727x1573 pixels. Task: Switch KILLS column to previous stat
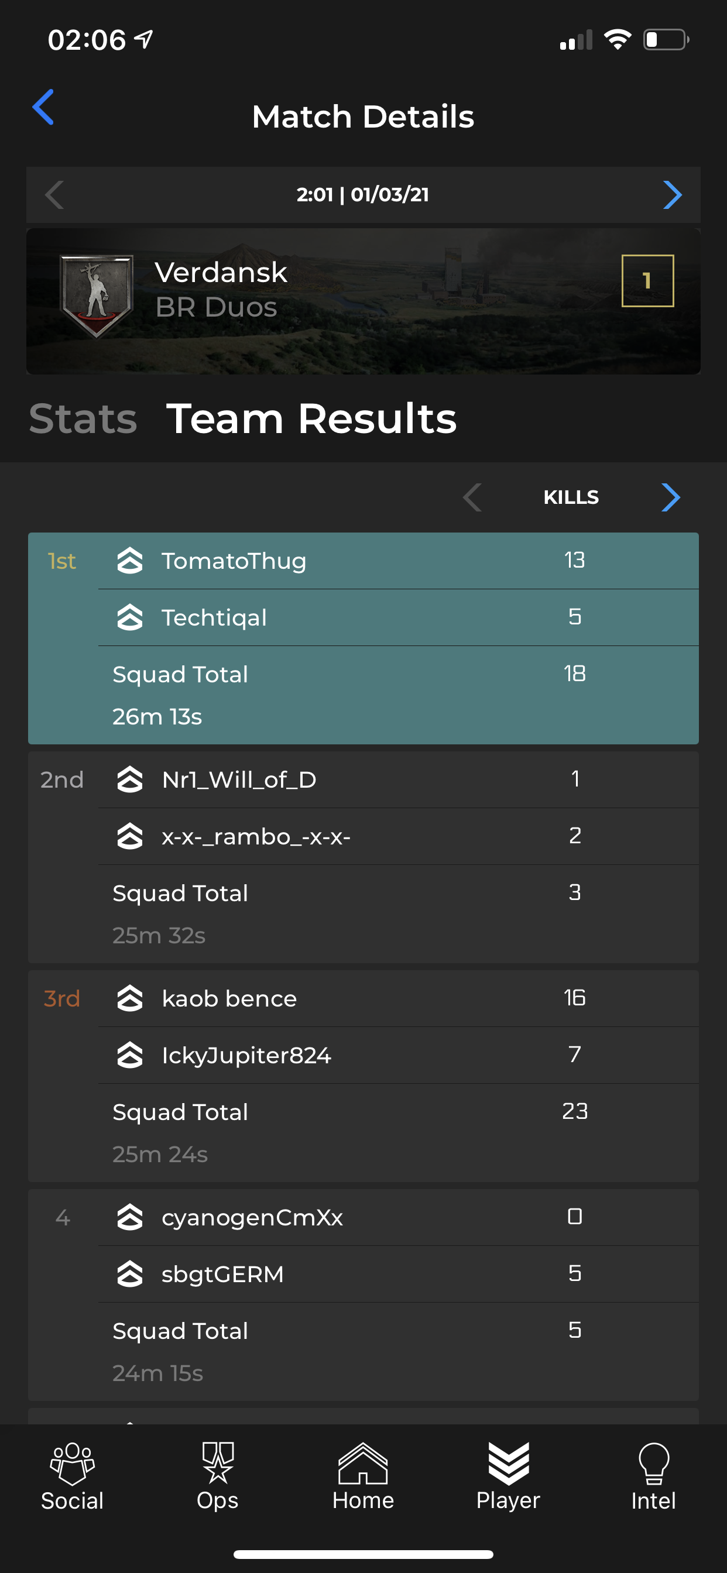472,497
